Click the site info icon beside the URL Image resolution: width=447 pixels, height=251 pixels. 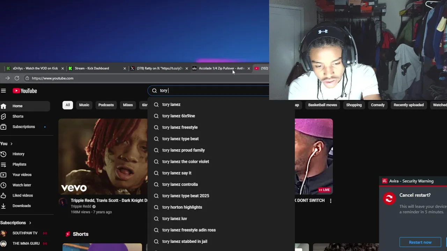click(x=27, y=78)
